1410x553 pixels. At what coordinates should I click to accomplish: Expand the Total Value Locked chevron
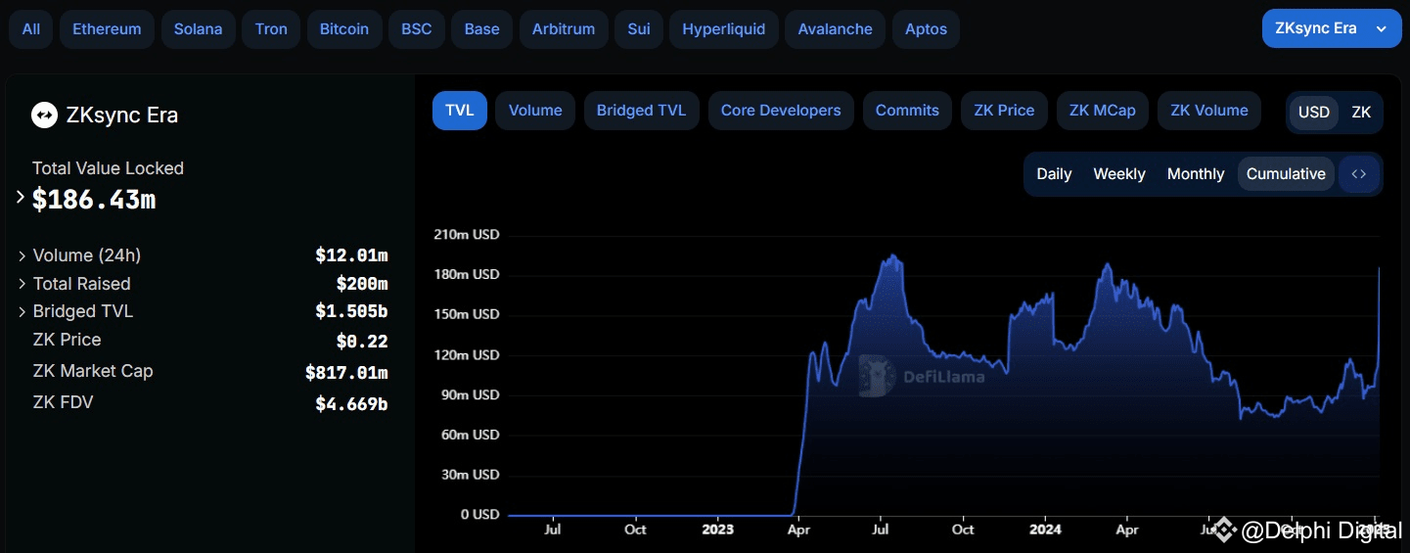tap(21, 198)
